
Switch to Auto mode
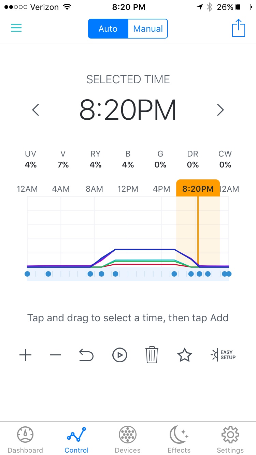pyautogui.click(x=108, y=29)
